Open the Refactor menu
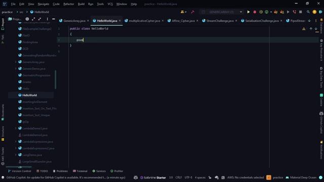This screenshot has height=182, width=324. (x=69, y=4)
